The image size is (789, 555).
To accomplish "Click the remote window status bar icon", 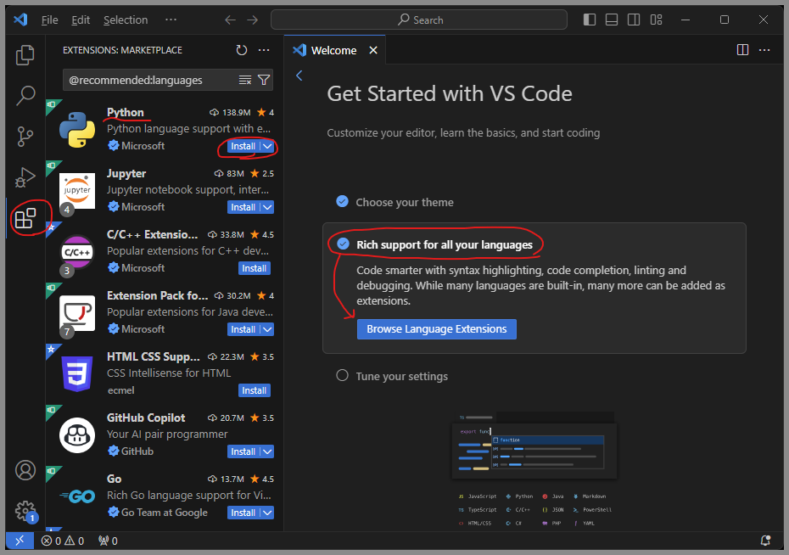I will click(20, 541).
